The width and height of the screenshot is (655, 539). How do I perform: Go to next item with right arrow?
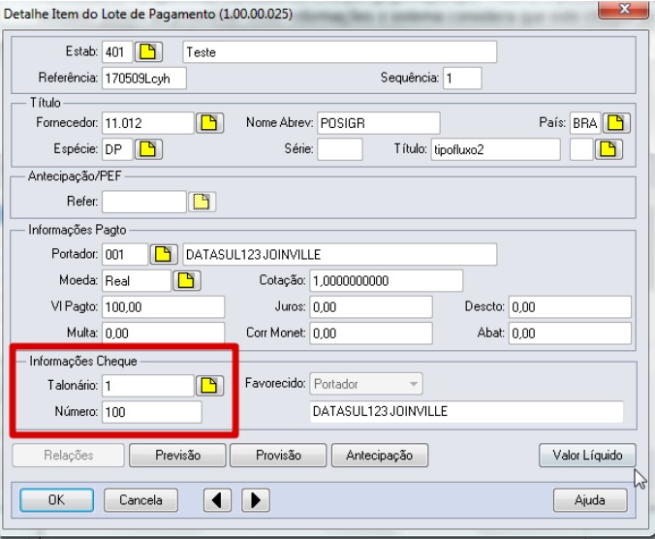click(x=256, y=500)
